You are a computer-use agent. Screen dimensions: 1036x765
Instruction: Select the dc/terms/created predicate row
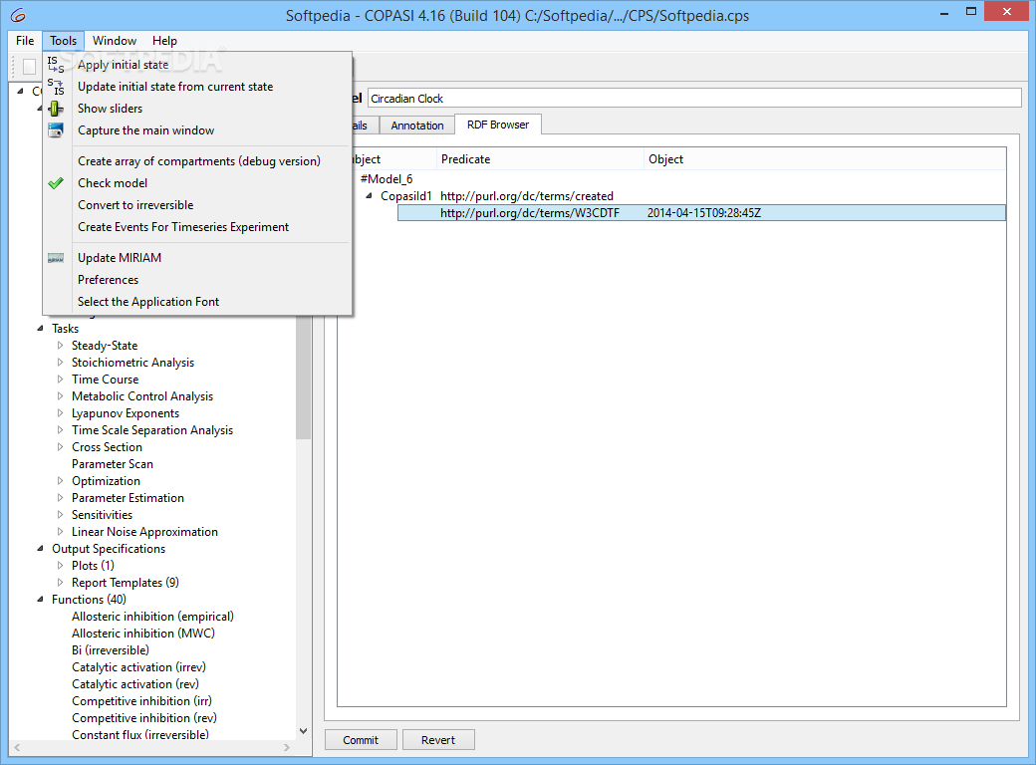[x=527, y=196]
